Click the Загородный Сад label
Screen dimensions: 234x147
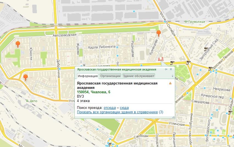tap(209, 49)
